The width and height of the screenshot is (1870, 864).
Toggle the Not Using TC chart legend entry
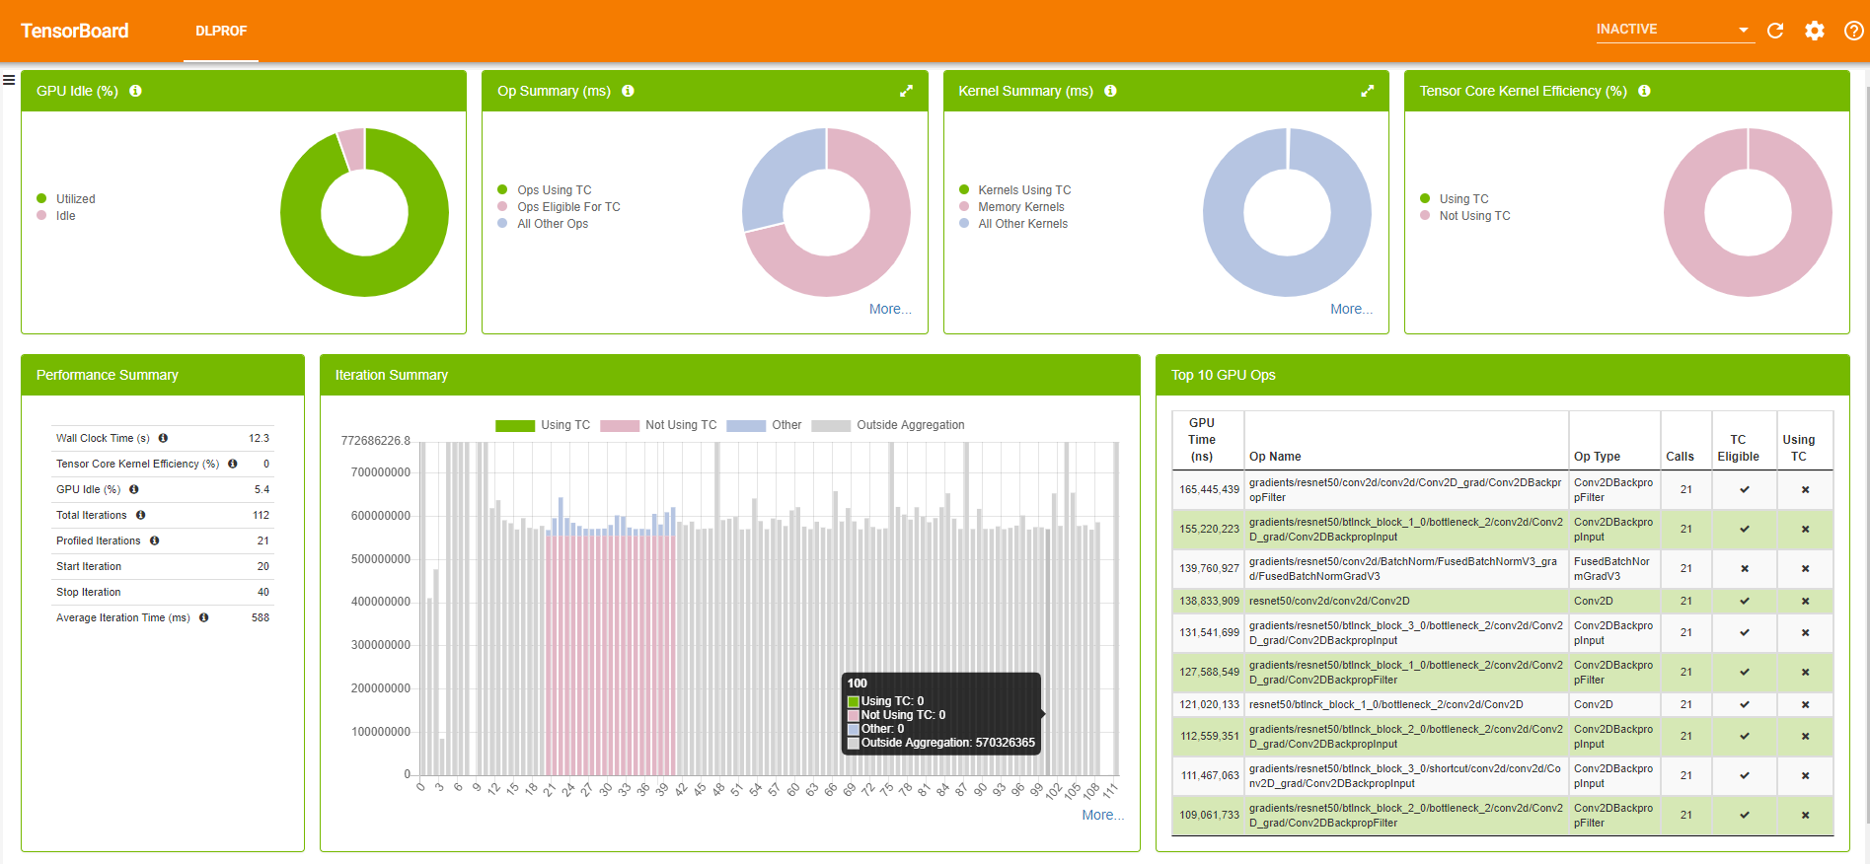tap(658, 425)
